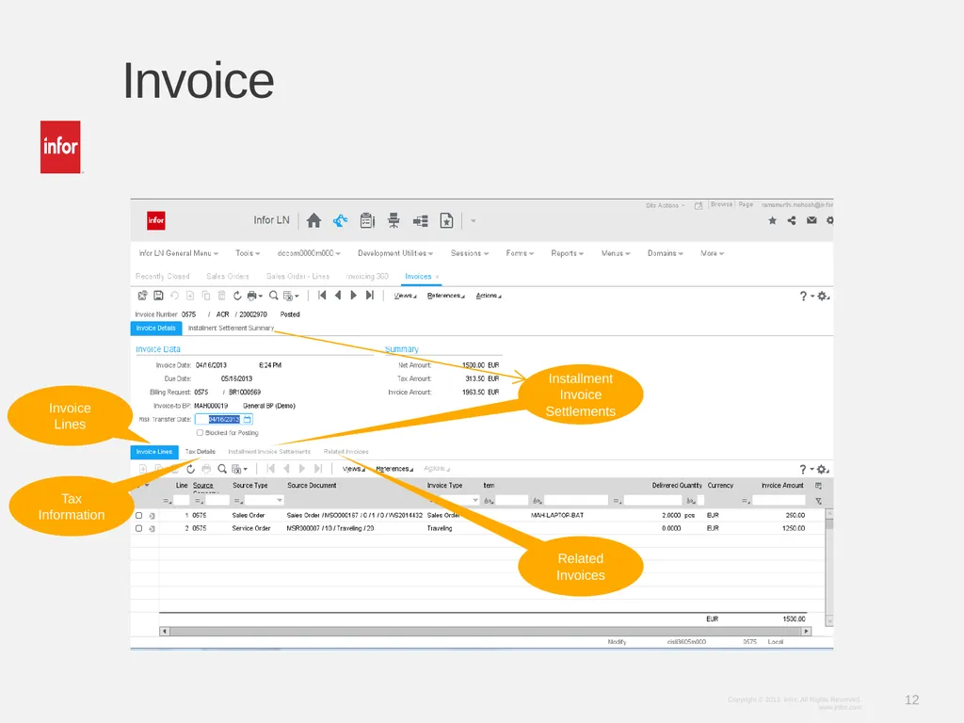This screenshot has width=964, height=723.
Task: Open the Views menu in Invoice Lines toolbar
Action: 354,469
